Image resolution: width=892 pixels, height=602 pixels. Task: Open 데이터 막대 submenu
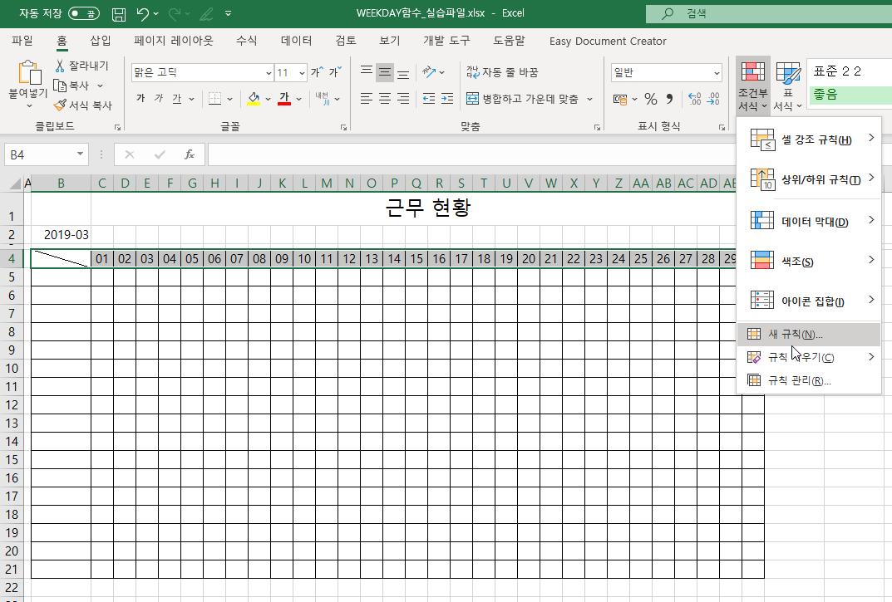(809, 221)
